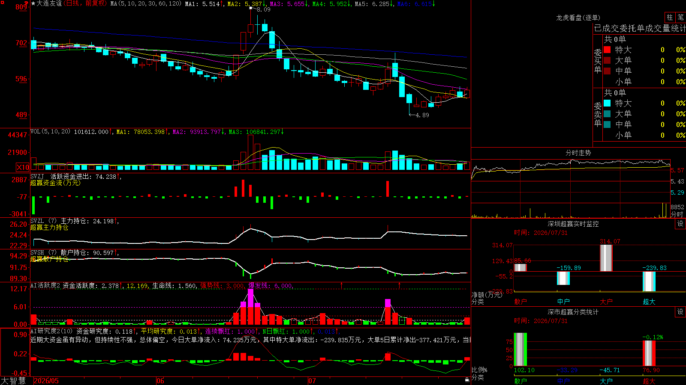
Task: Jump to the 07 month marker
Action: coord(312,381)
